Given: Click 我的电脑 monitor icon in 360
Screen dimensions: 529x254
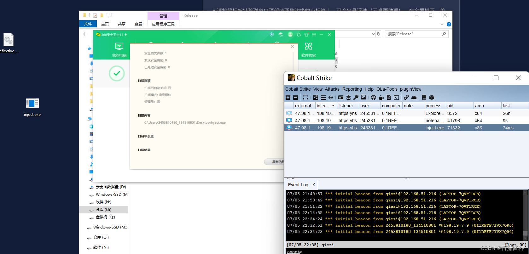Looking at the screenshot, I should [x=119, y=47].
